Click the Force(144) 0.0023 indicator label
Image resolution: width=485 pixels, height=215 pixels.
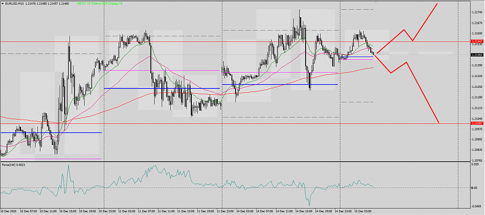tap(13, 165)
